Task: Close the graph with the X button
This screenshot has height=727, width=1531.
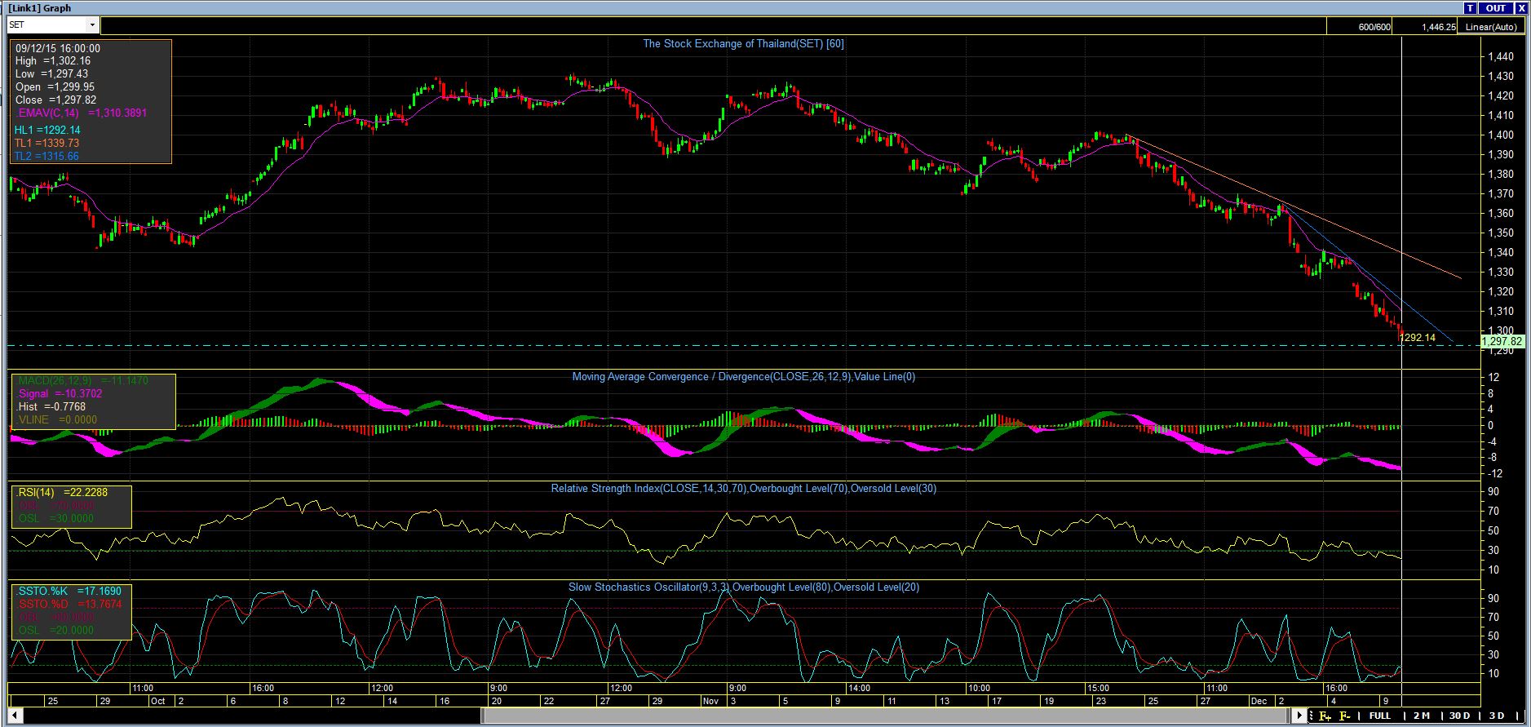Action: [x=1521, y=8]
